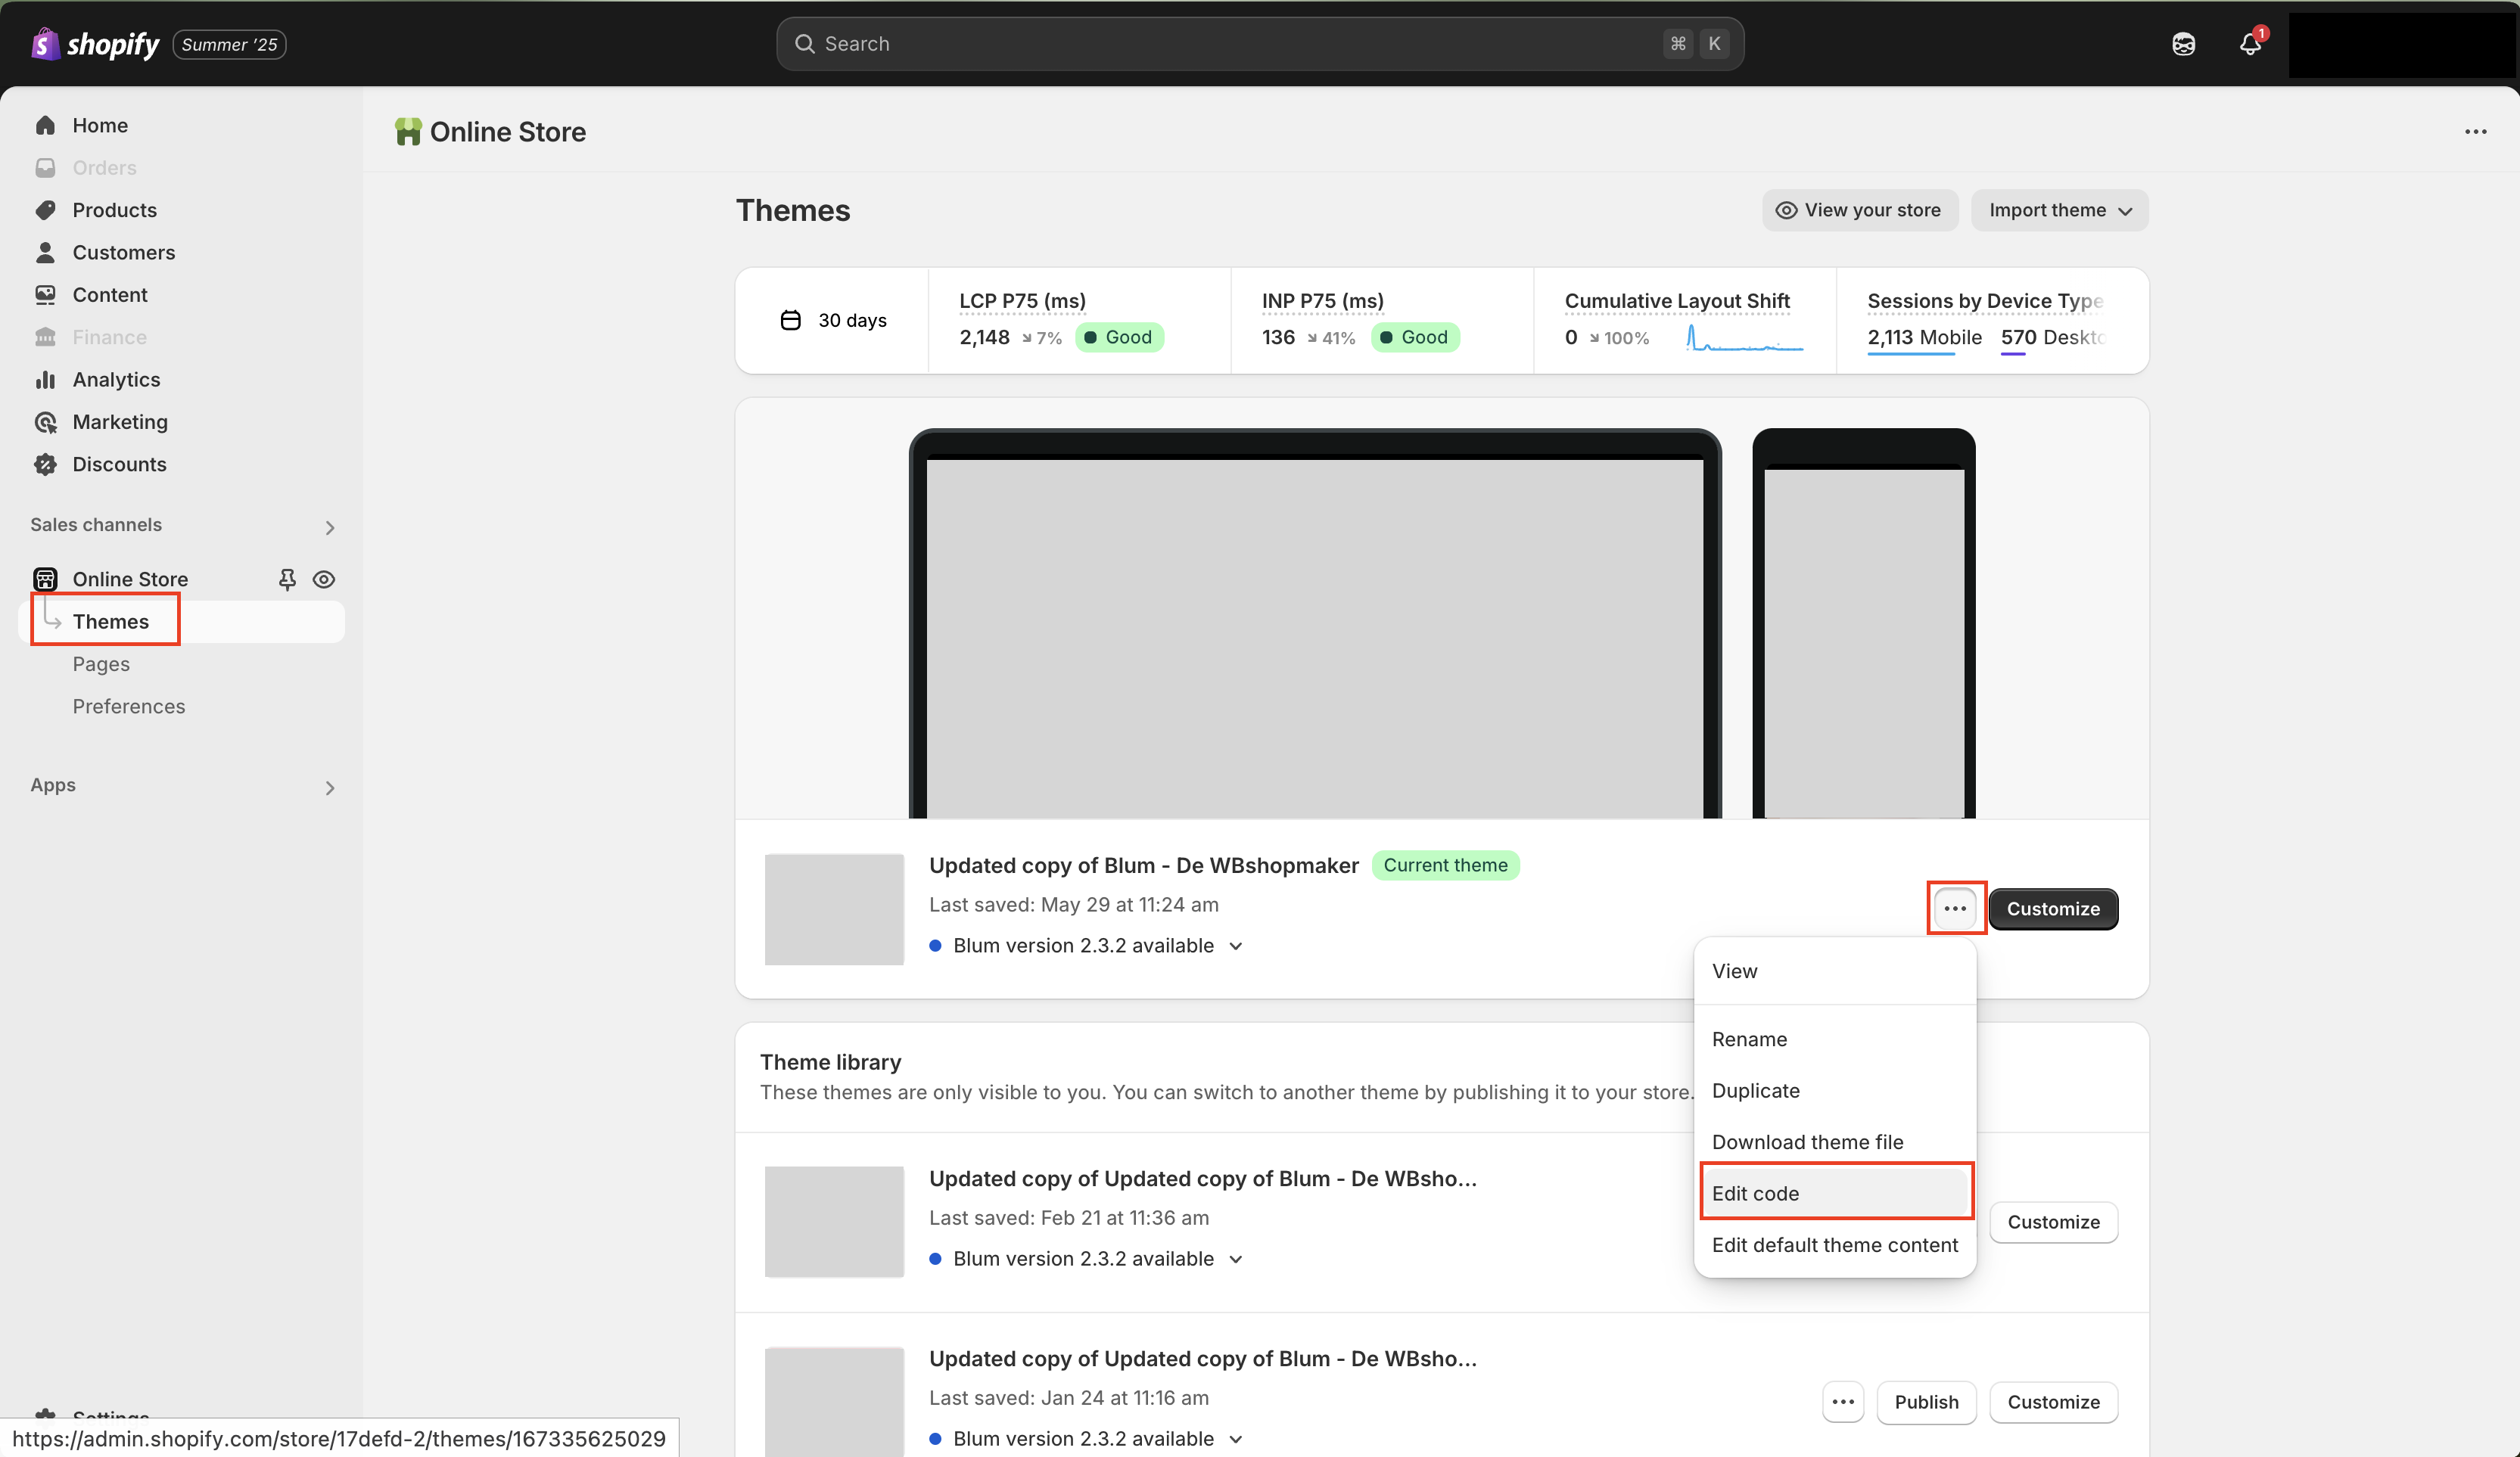Click the search magnifier icon
The width and height of the screenshot is (2520, 1457).
[x=804, y=44]
